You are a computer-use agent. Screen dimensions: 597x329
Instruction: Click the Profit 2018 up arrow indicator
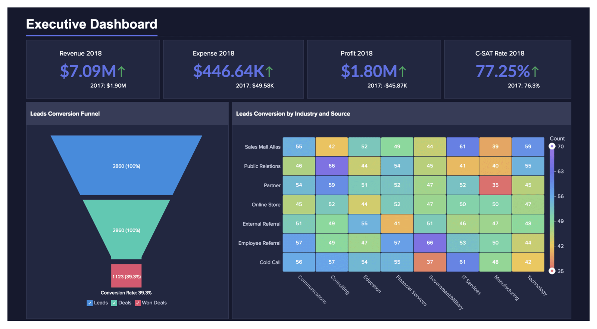pos(402,71)
